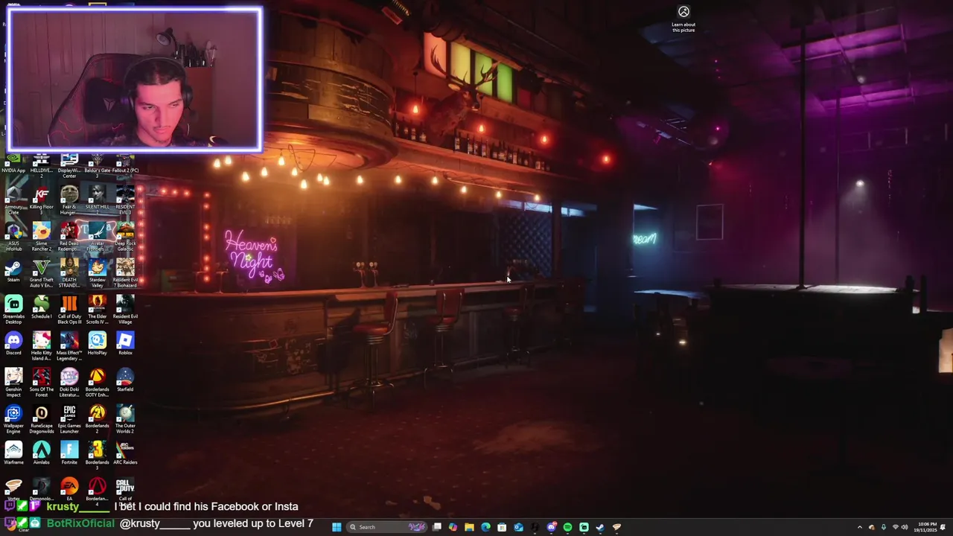Select the EA app desktop icon
953x536 pixels.
click(69, 488)
